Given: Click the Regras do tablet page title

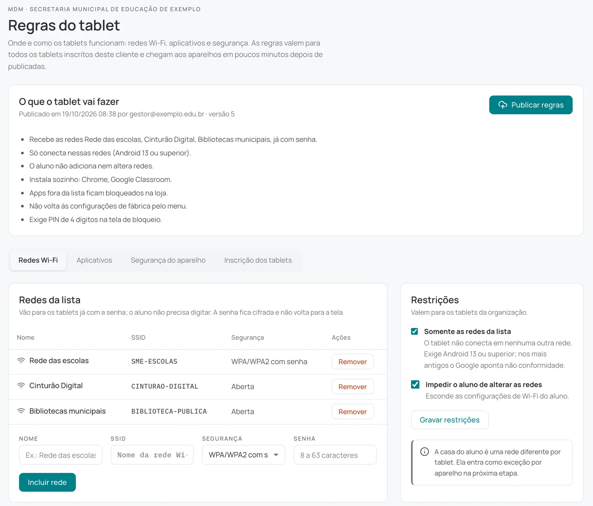Looking at the screenshot, I should pos(64,26).
